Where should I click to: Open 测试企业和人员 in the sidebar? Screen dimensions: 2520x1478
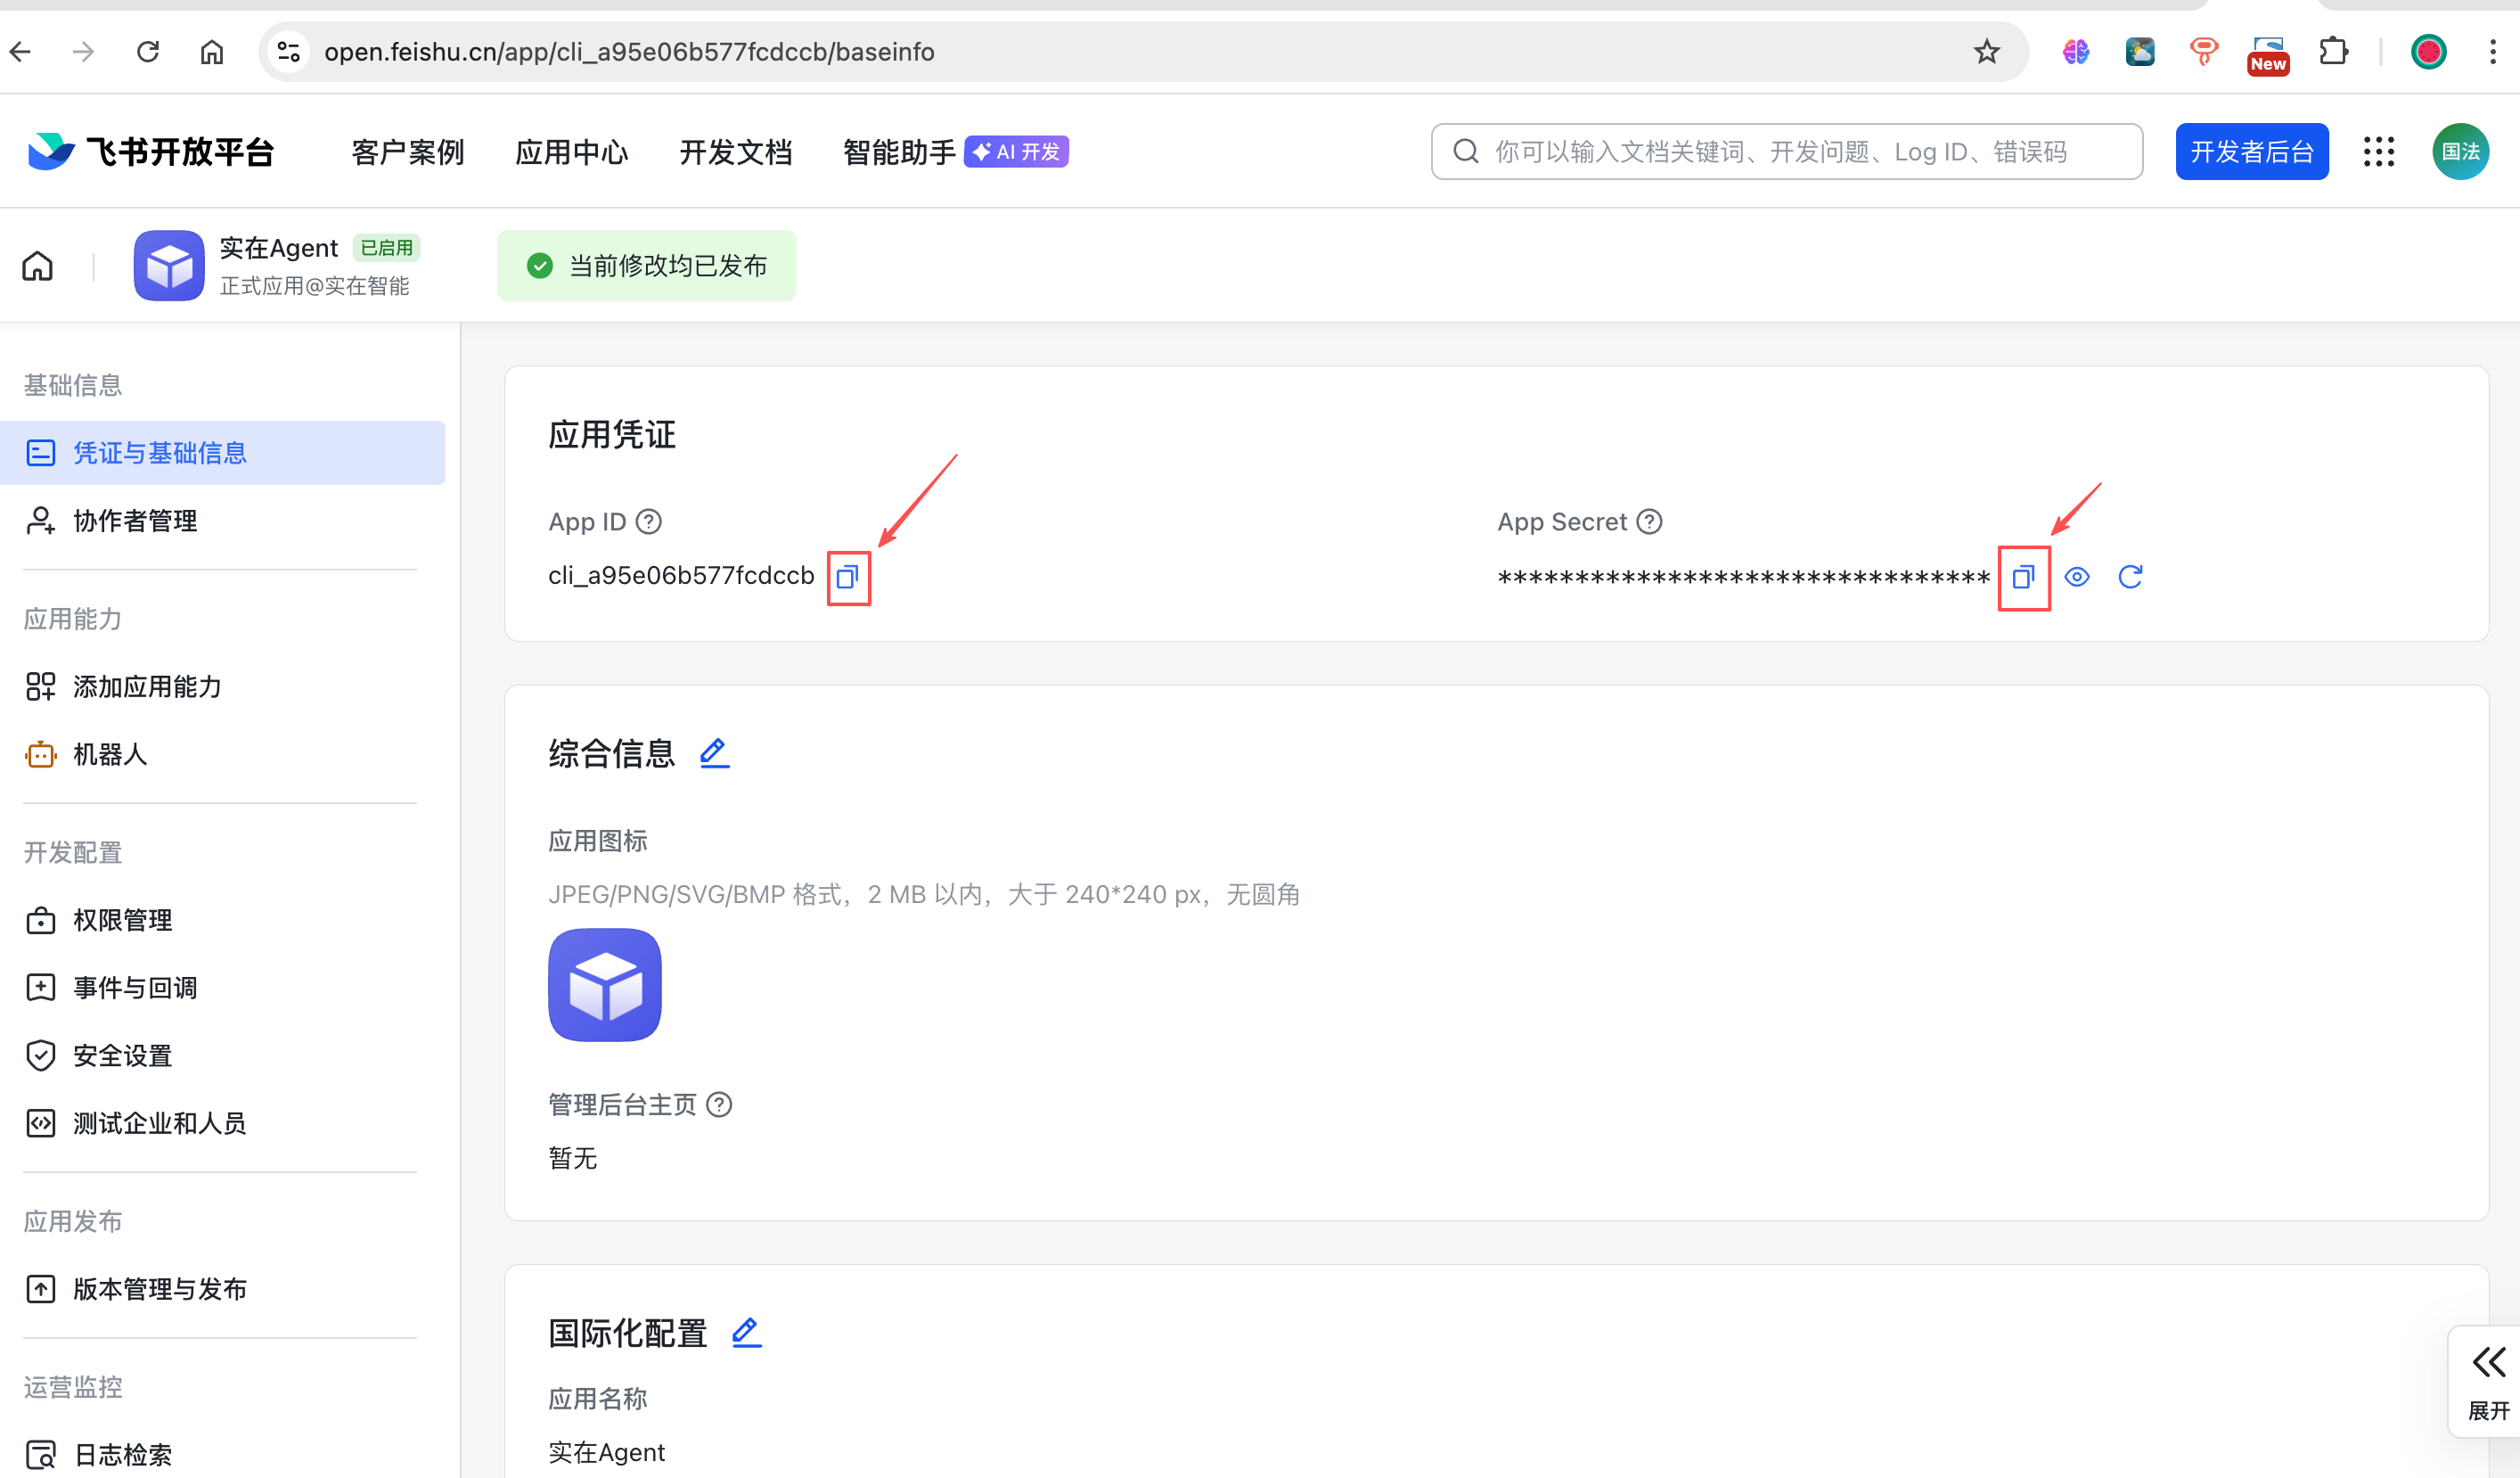222,1122
